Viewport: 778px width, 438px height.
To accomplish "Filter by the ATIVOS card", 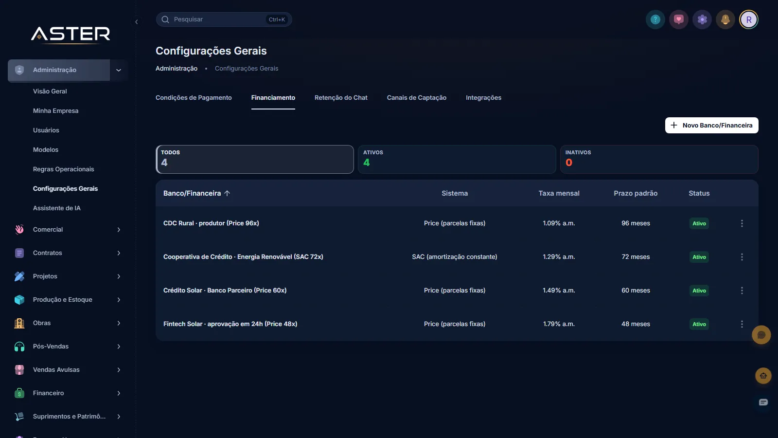I will click(457, 159).
